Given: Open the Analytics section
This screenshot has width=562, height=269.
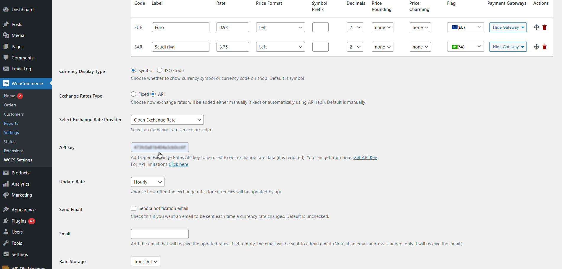Looking at the screenshot, I should 20,184.
